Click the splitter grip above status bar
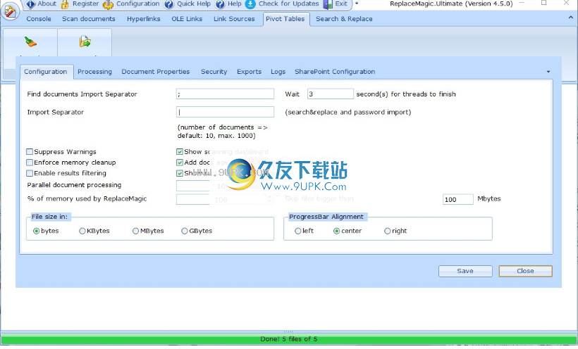The height and width of the screenshot is (349, 578). [x=288, y=331]
